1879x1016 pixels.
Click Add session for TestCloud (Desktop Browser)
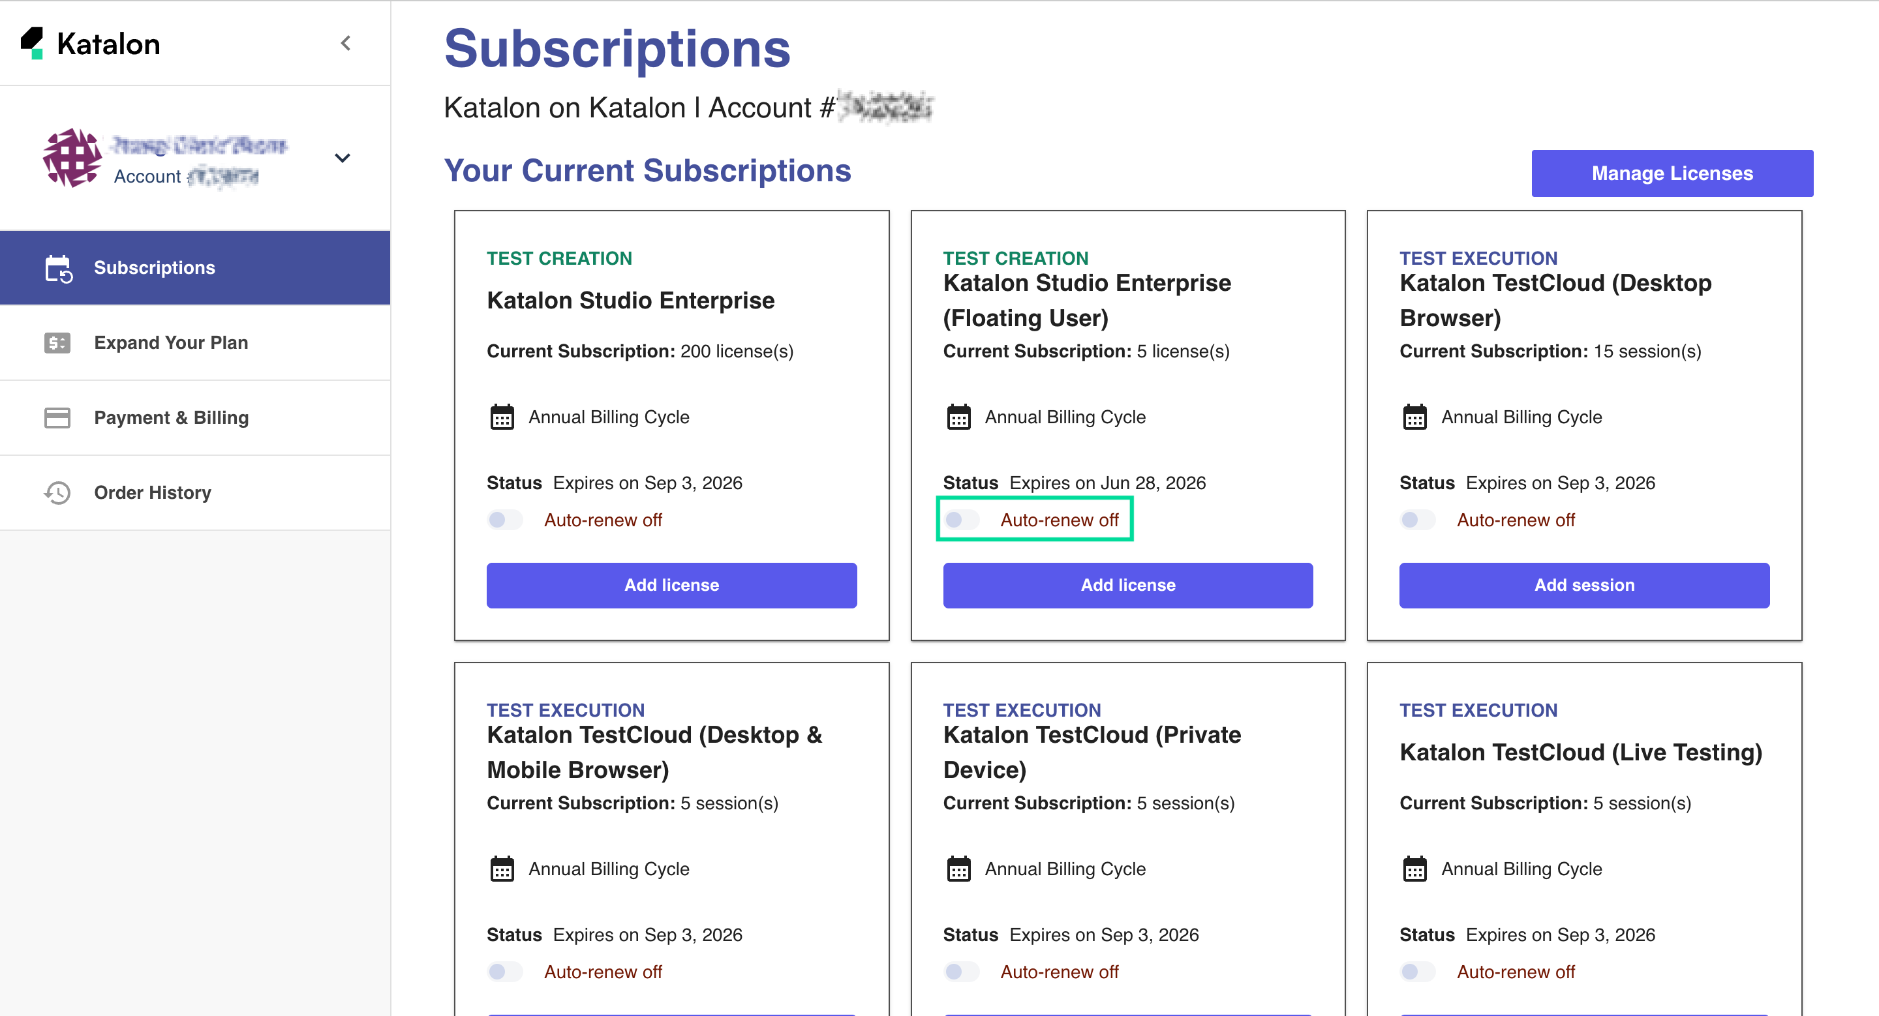[1584, 584]
